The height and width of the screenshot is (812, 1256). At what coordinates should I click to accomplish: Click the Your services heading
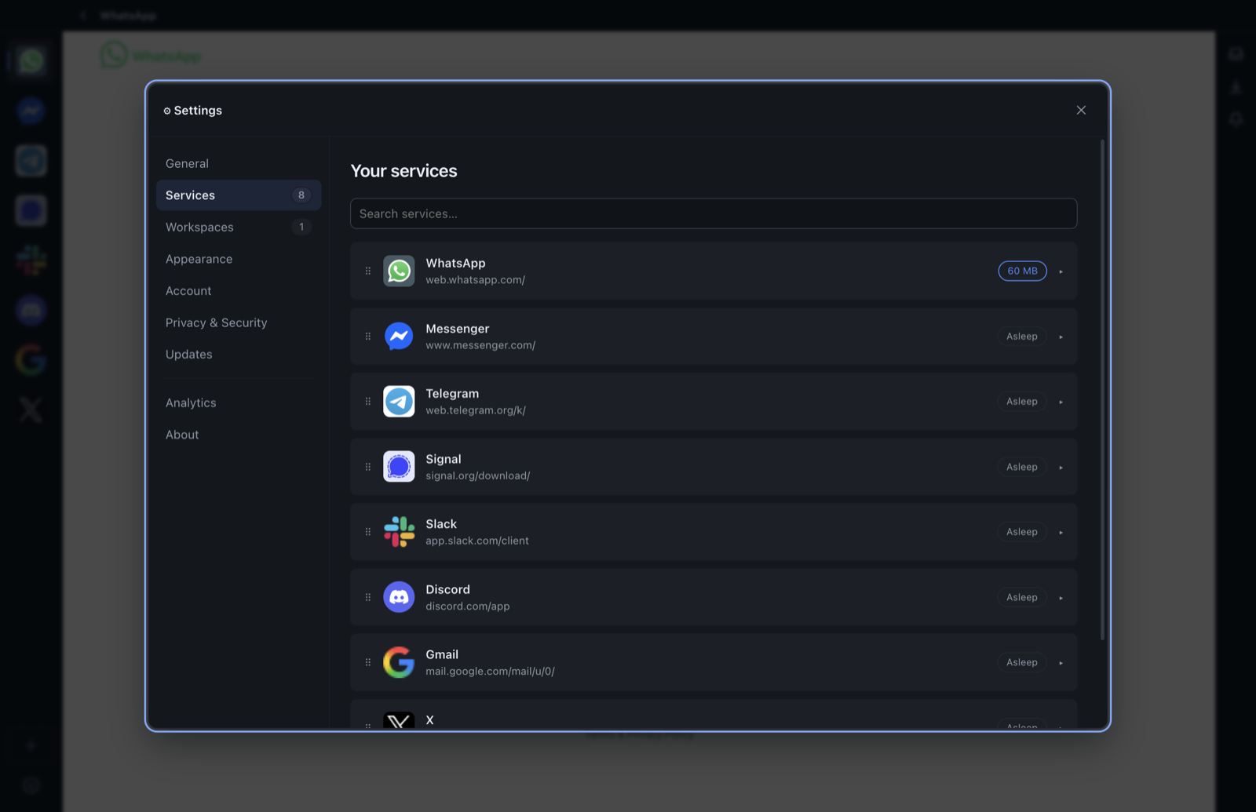403,171
